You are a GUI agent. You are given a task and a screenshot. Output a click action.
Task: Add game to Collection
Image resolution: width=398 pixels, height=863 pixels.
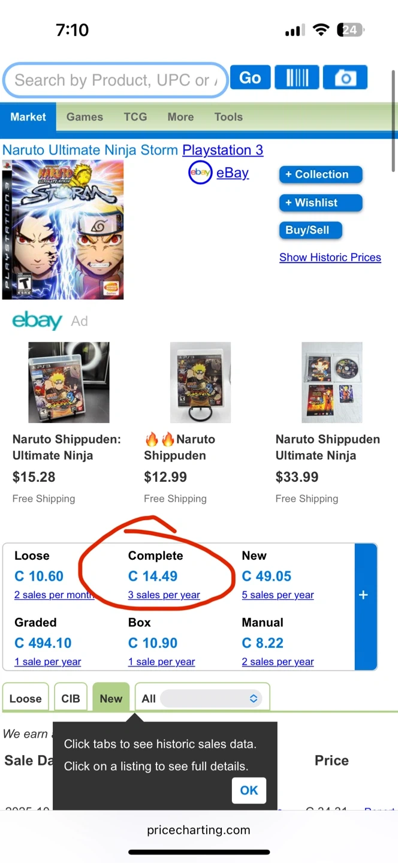coord(321,174)
